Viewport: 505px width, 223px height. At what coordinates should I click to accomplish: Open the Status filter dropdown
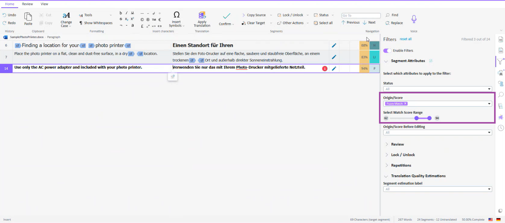437,89
